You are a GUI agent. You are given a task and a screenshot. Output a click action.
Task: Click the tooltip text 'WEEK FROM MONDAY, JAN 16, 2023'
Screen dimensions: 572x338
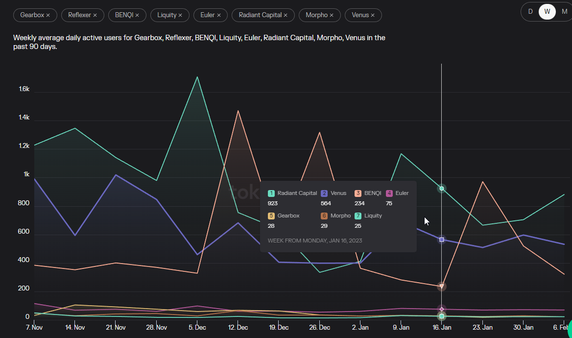coord(315,241)
